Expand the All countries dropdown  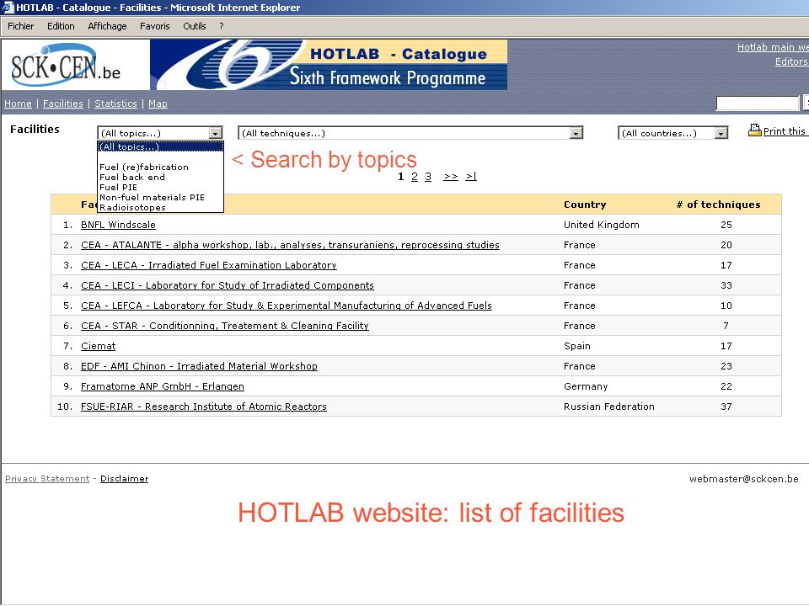721,133
